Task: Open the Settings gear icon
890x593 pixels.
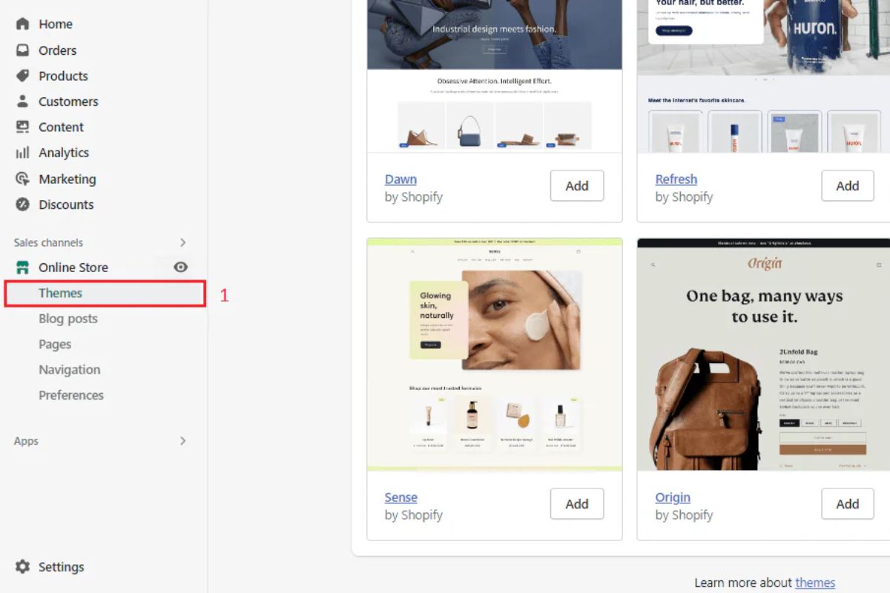Action: pos(22,566)
